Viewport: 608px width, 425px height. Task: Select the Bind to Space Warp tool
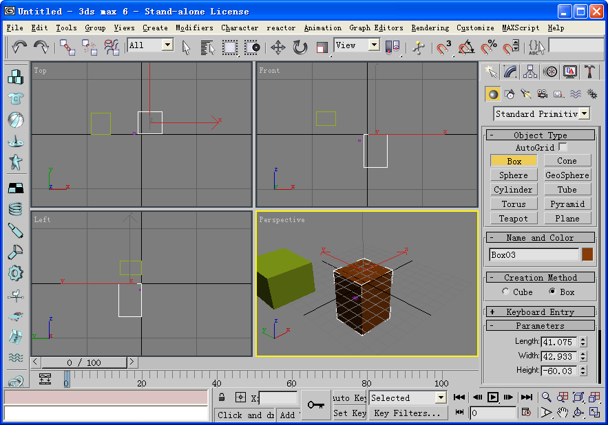pos(112,47)
